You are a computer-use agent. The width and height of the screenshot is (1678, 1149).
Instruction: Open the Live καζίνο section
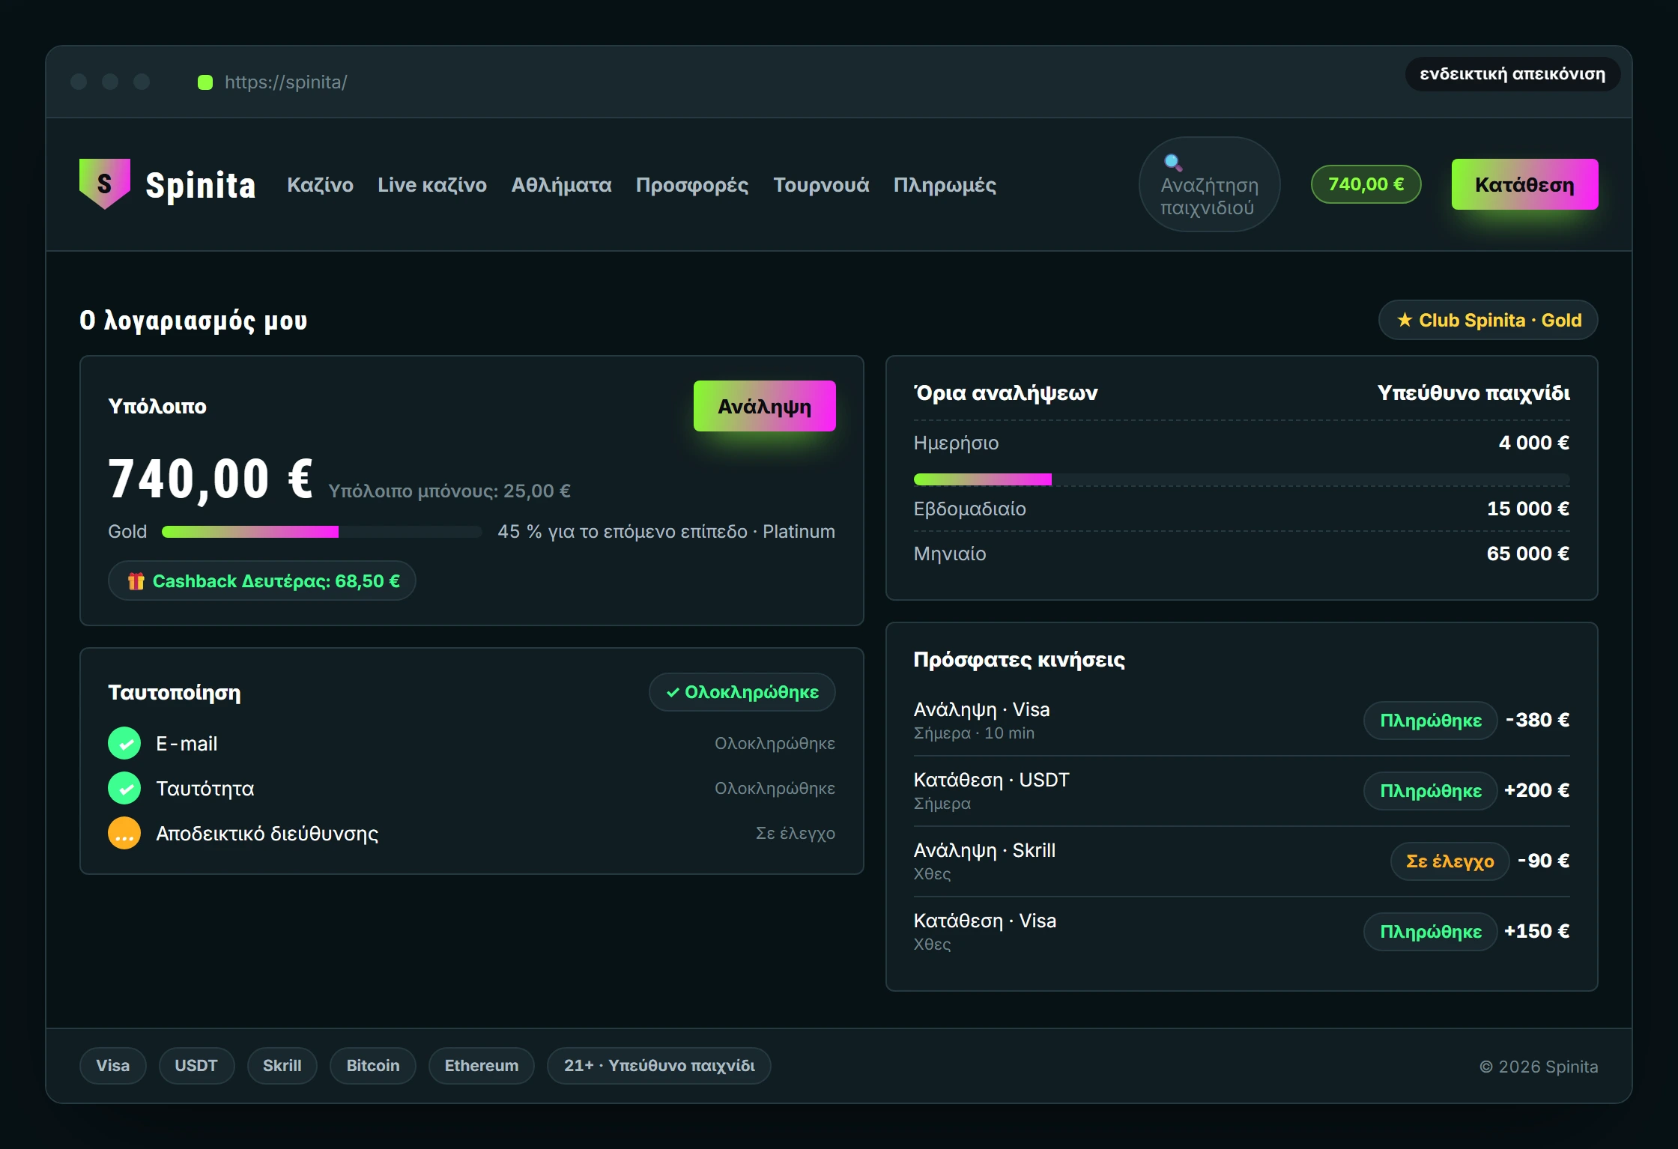[432, 185]
